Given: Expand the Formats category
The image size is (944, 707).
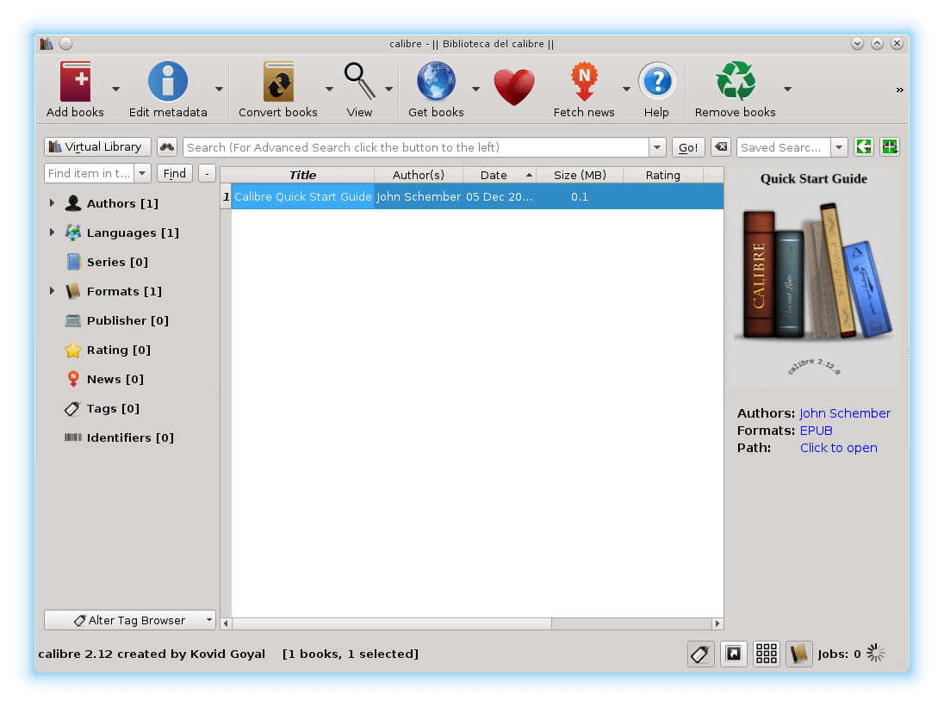Looking at the screenshot, I should 53,291.
